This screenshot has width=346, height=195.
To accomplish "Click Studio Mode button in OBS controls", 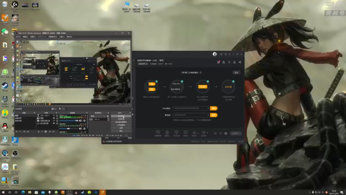I will tap(121, 125).
